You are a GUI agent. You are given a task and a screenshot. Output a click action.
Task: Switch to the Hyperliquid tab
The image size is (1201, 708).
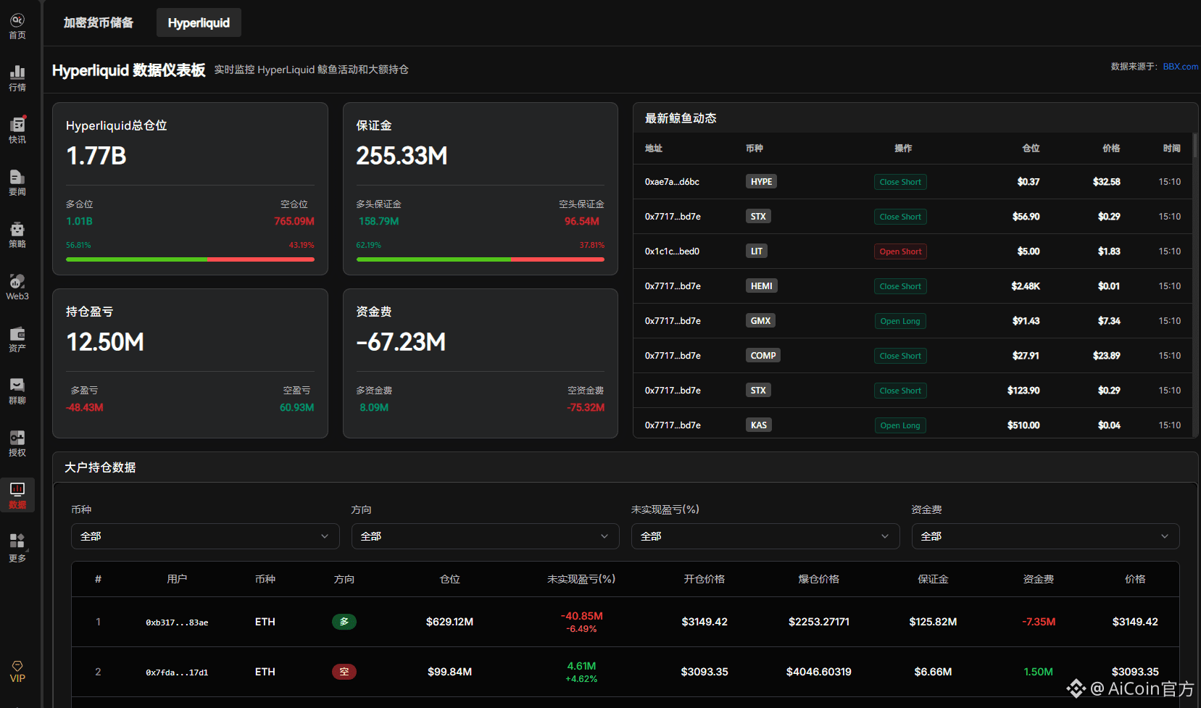coord(198,22)
